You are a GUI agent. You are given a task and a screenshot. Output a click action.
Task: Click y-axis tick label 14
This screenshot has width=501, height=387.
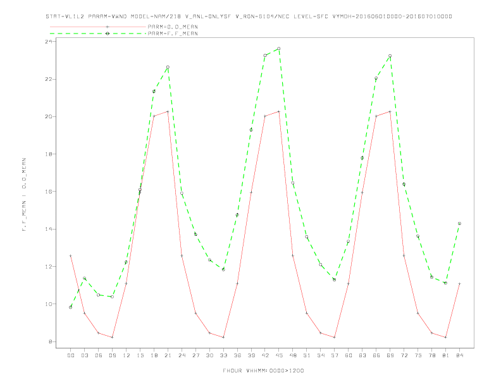coord(49,229)
